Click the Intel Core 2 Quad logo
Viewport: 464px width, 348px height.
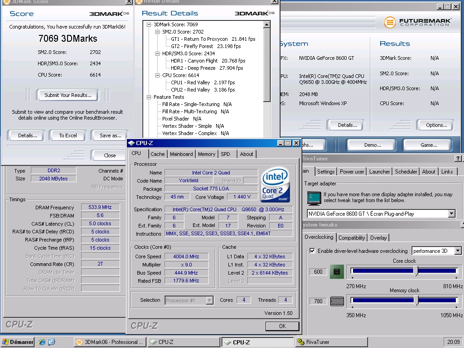tap(275, 185)
